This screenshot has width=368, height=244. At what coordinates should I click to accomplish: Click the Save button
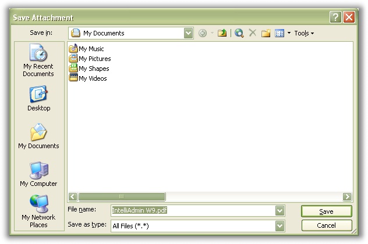(327, 211)
